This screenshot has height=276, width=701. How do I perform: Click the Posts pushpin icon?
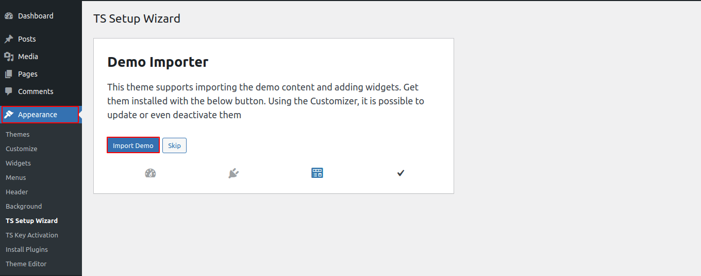coord(9,39)
